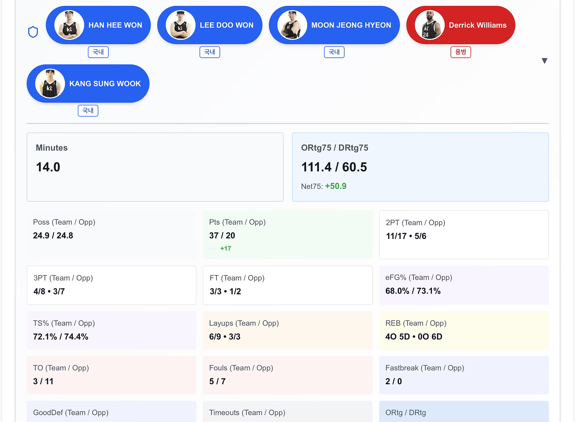Viewport: 575px width, 422px height.
Task: Click Derrick Williams' player photo
Action: 429,25
